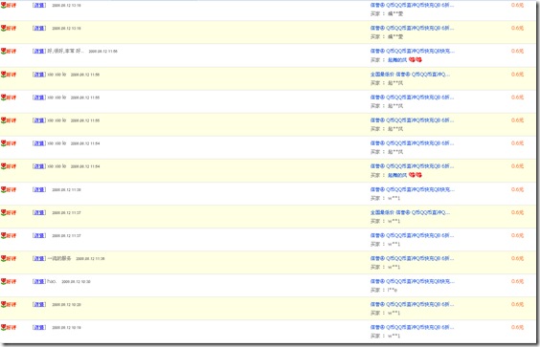The image size is (540, 347).
Task: Click the flower icon in the 'hao.' review row
Action: (x=4, y=282)
